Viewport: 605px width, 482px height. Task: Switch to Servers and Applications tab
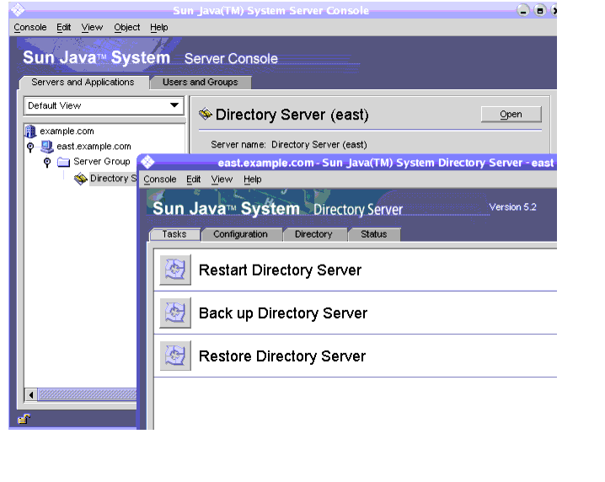[83, 83]
